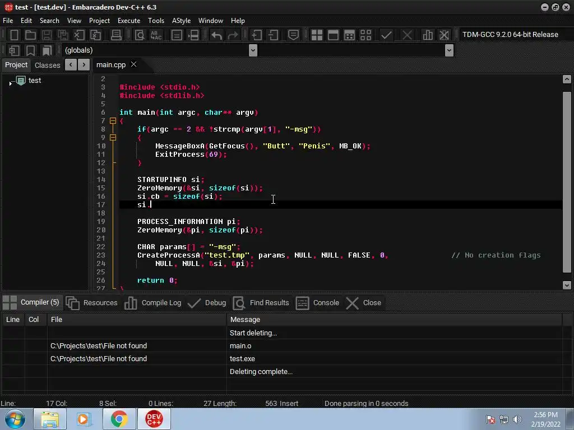
Task: Open the Find Results tab
Action: [x=261, y=303]
